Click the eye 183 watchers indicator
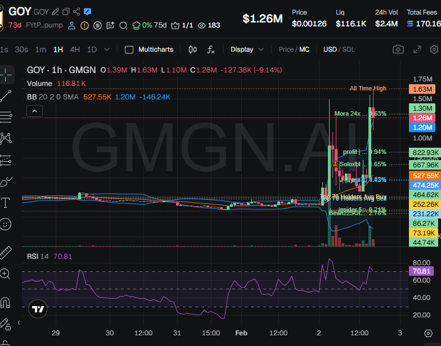This screenshot has height=346, width=441. pos(209,25)
